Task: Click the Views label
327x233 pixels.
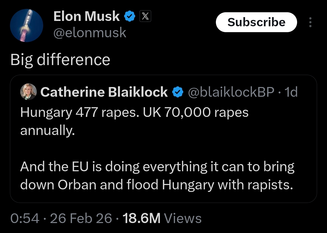Action: click(182, 218)
